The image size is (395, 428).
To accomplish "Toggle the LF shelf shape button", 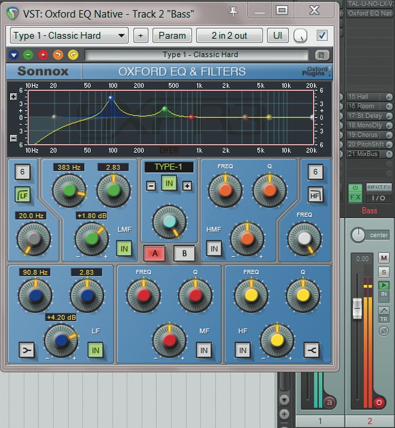I will click(x=27, y=350).
